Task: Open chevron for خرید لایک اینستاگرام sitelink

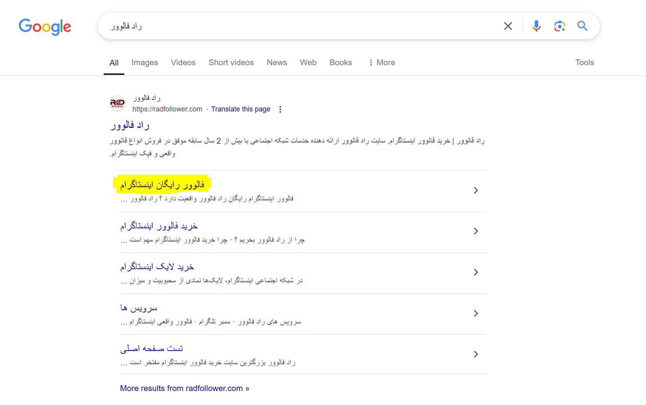Action: pos(475,272)
